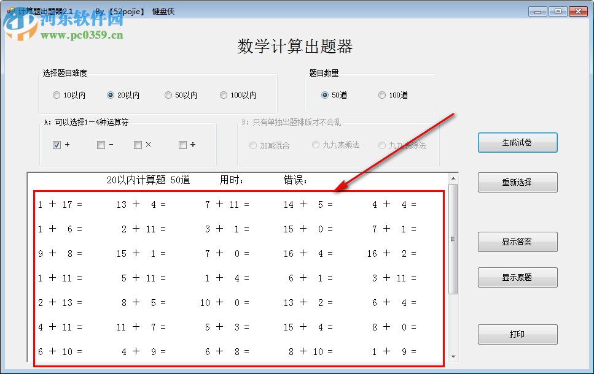Select the 10以内 difficulty option
This screenshot has height=374, width=594.
pos(57,94)
